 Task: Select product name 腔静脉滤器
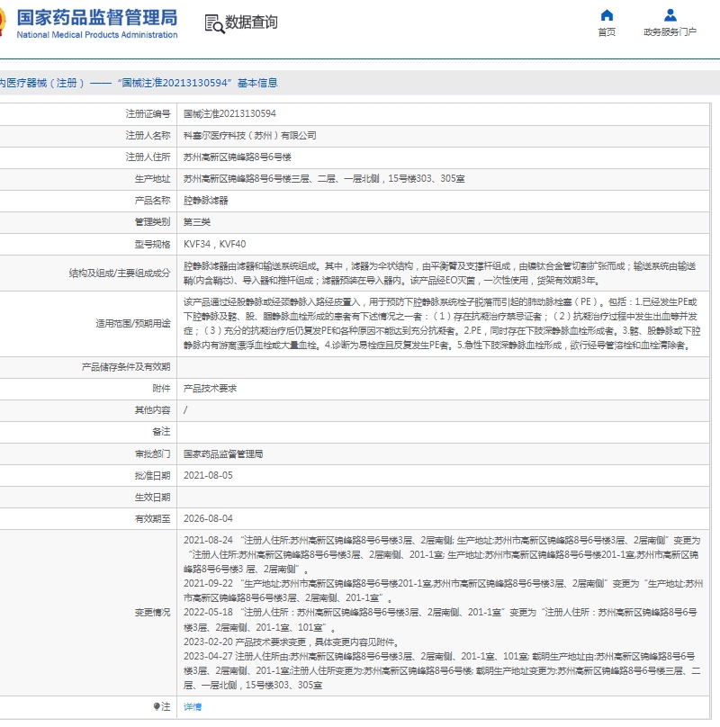coord(205,201)
